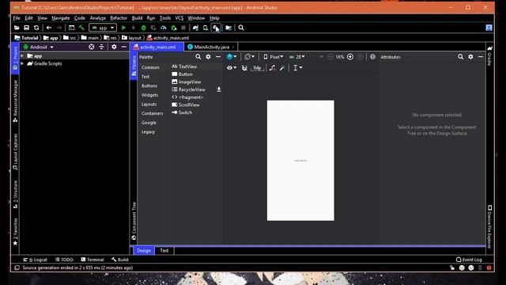Select the Design editor tab
The height and width of the screenshot is (285, 506).
144,250
